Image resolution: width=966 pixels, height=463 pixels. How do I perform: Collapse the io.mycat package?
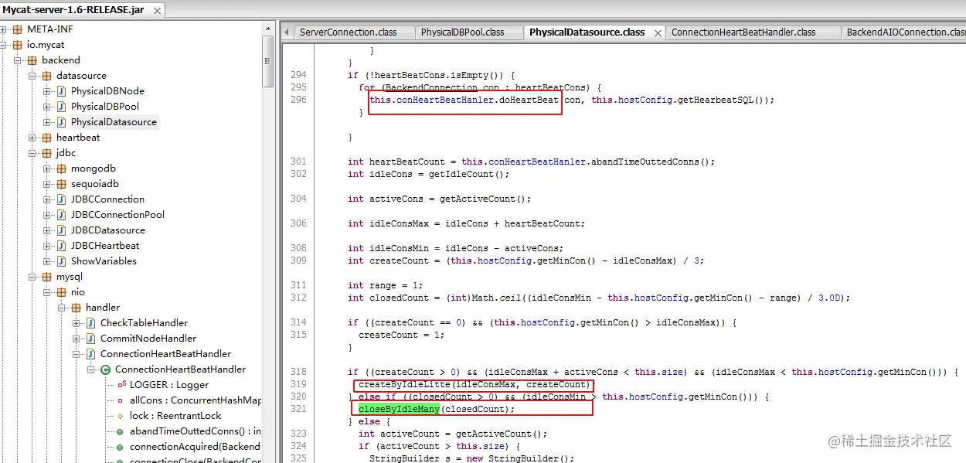(x=3, y=45)
